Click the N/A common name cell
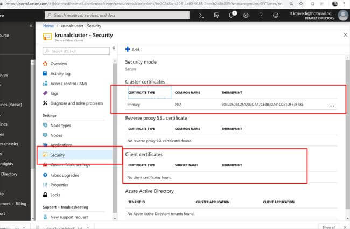The width and height of the screenshot is (350, 229). tap(178, 105)
